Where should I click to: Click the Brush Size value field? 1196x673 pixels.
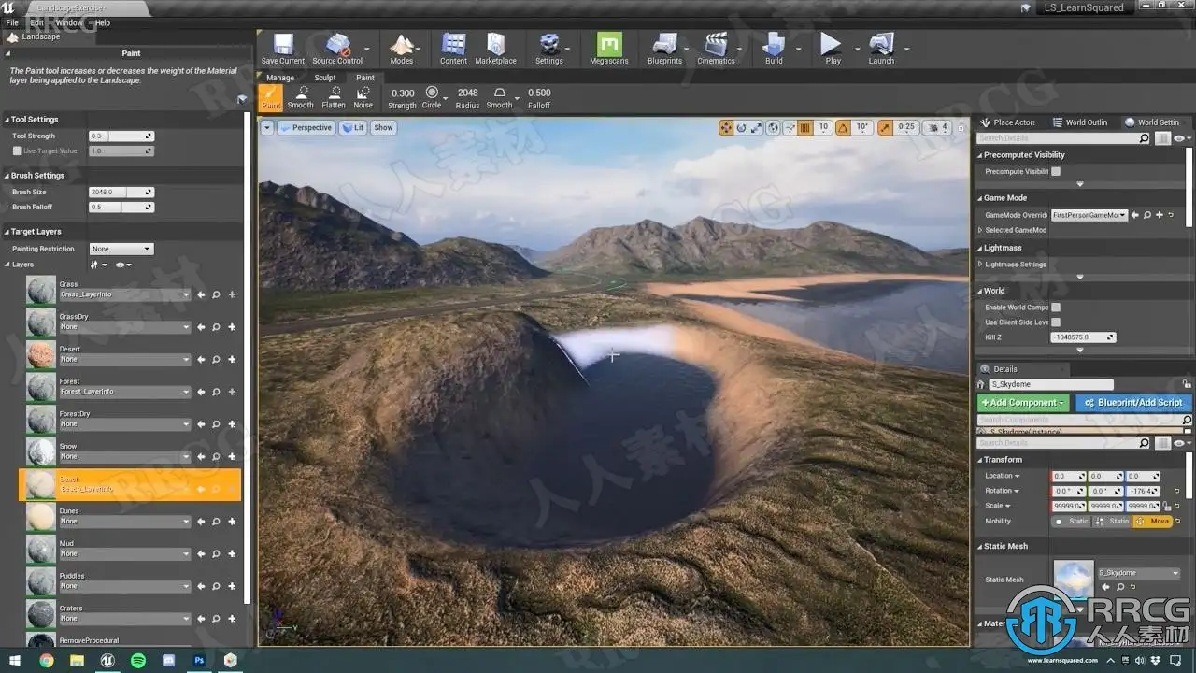point(116,192)
